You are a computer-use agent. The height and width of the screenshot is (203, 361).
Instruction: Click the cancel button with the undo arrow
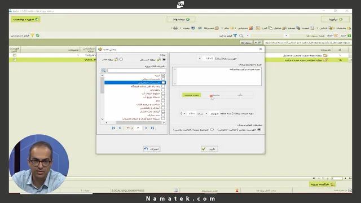click(x=152, y=149)
